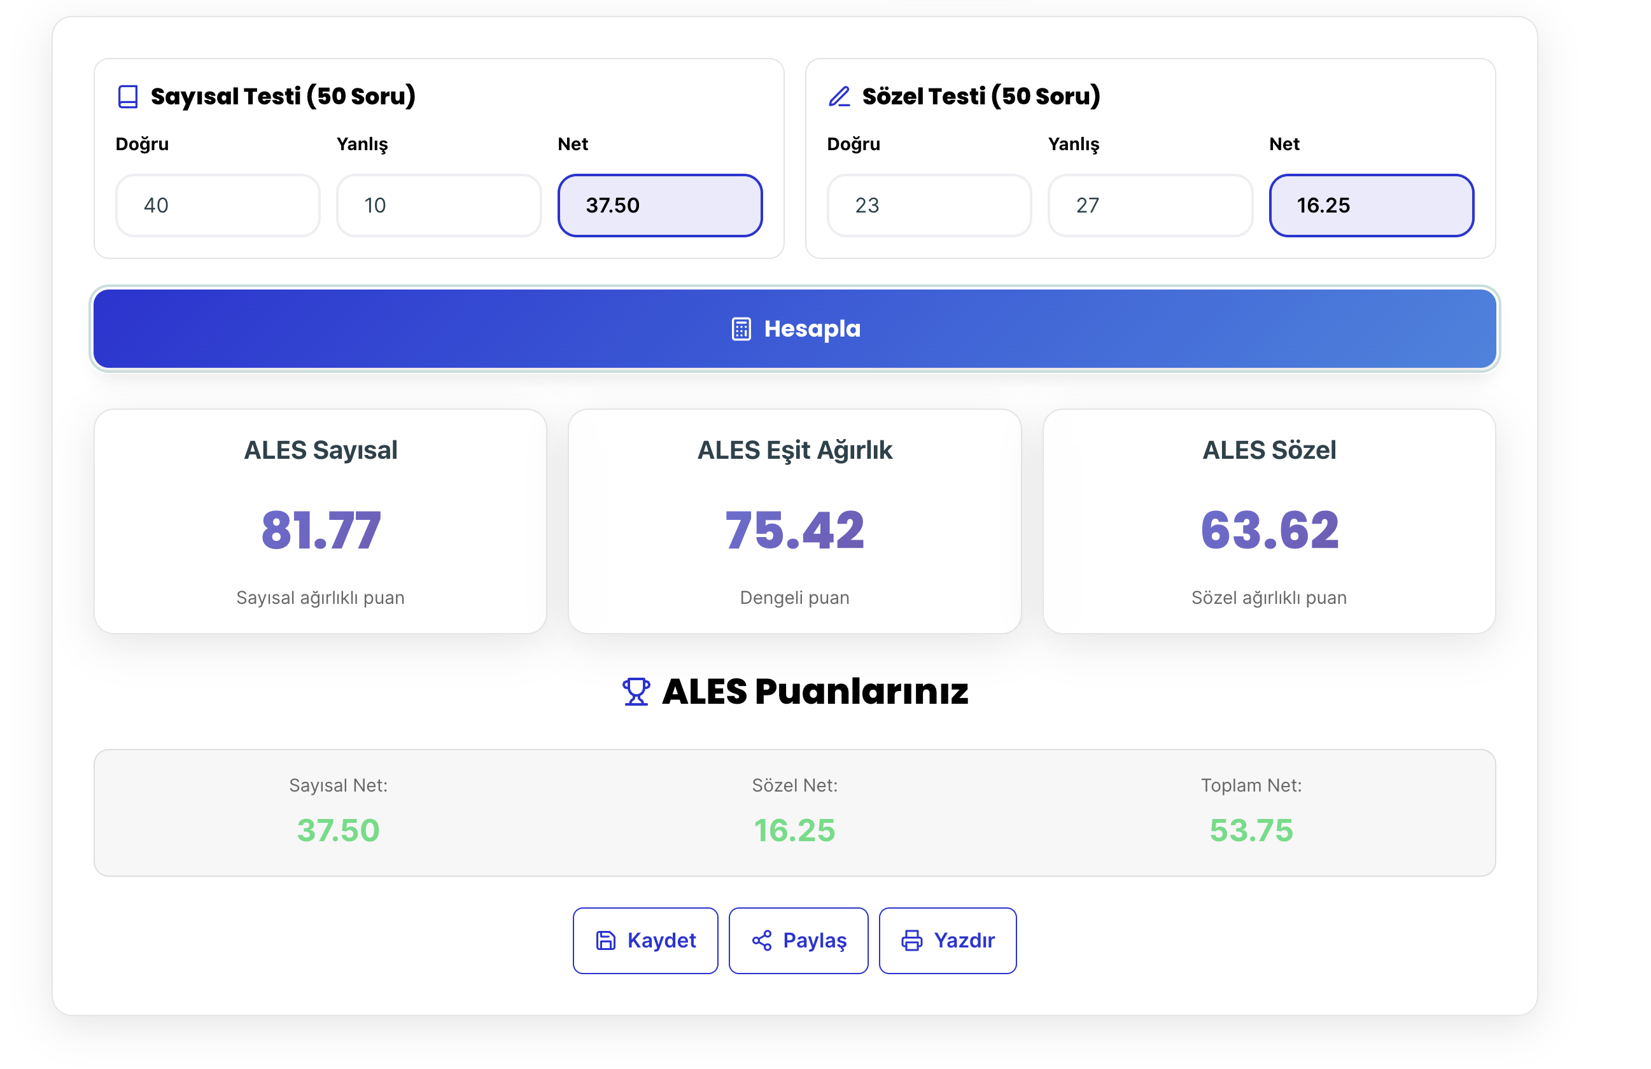
Task: Click the save disk icon in Kaydet
Action: [x=605, y=940]
